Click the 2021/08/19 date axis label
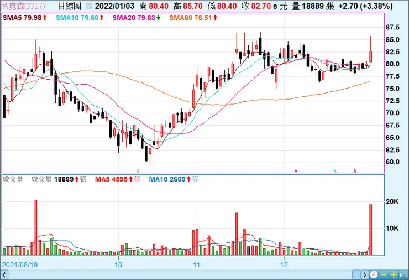 pos(20,265)
